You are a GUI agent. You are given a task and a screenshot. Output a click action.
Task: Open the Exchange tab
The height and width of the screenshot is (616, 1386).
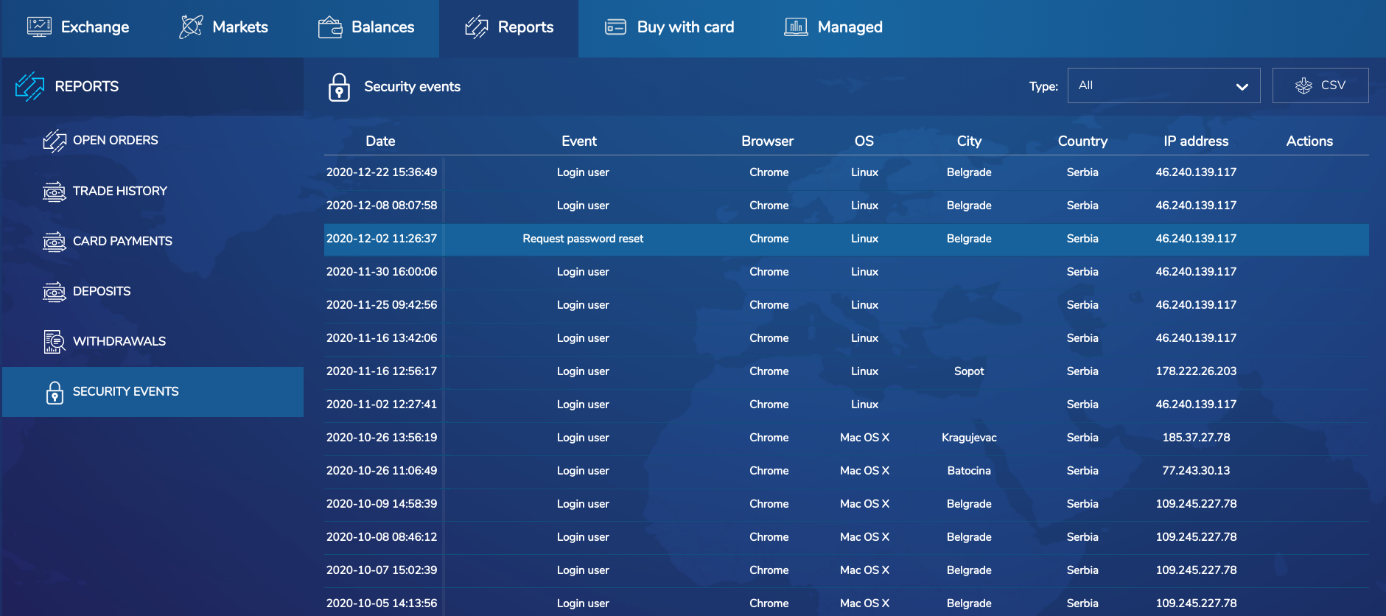click(x=77, y=27)
